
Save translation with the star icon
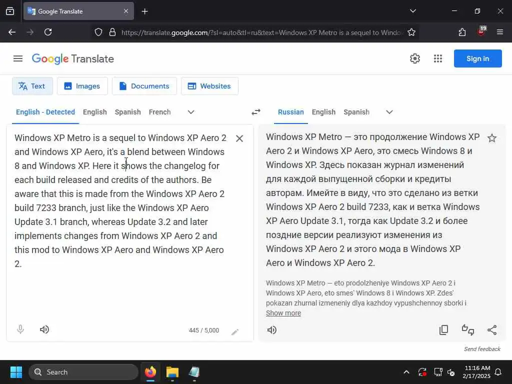click(x=492, y=138)
